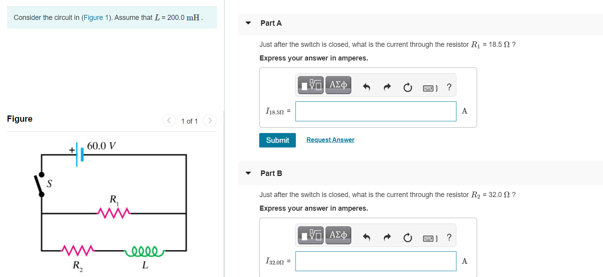Screen dimensions: 603x277
Task: Click the next figure arrow
Action: [210, 120]
